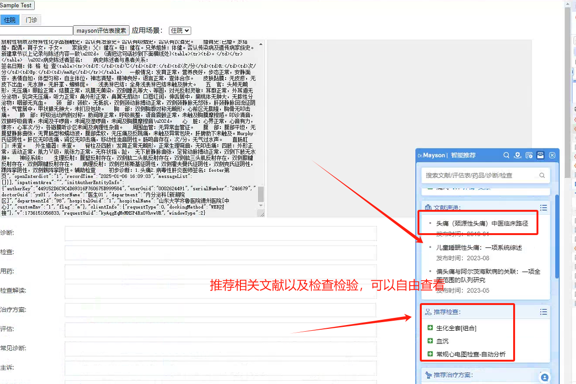Select 血沉 recommended exam
The image size is (576, 384).
(442, 341)
